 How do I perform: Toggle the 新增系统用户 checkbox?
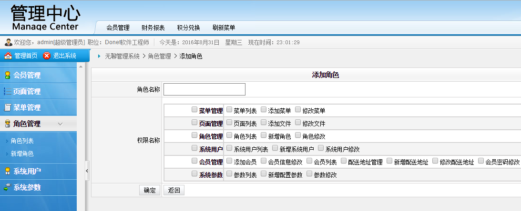tap(275, 148)
